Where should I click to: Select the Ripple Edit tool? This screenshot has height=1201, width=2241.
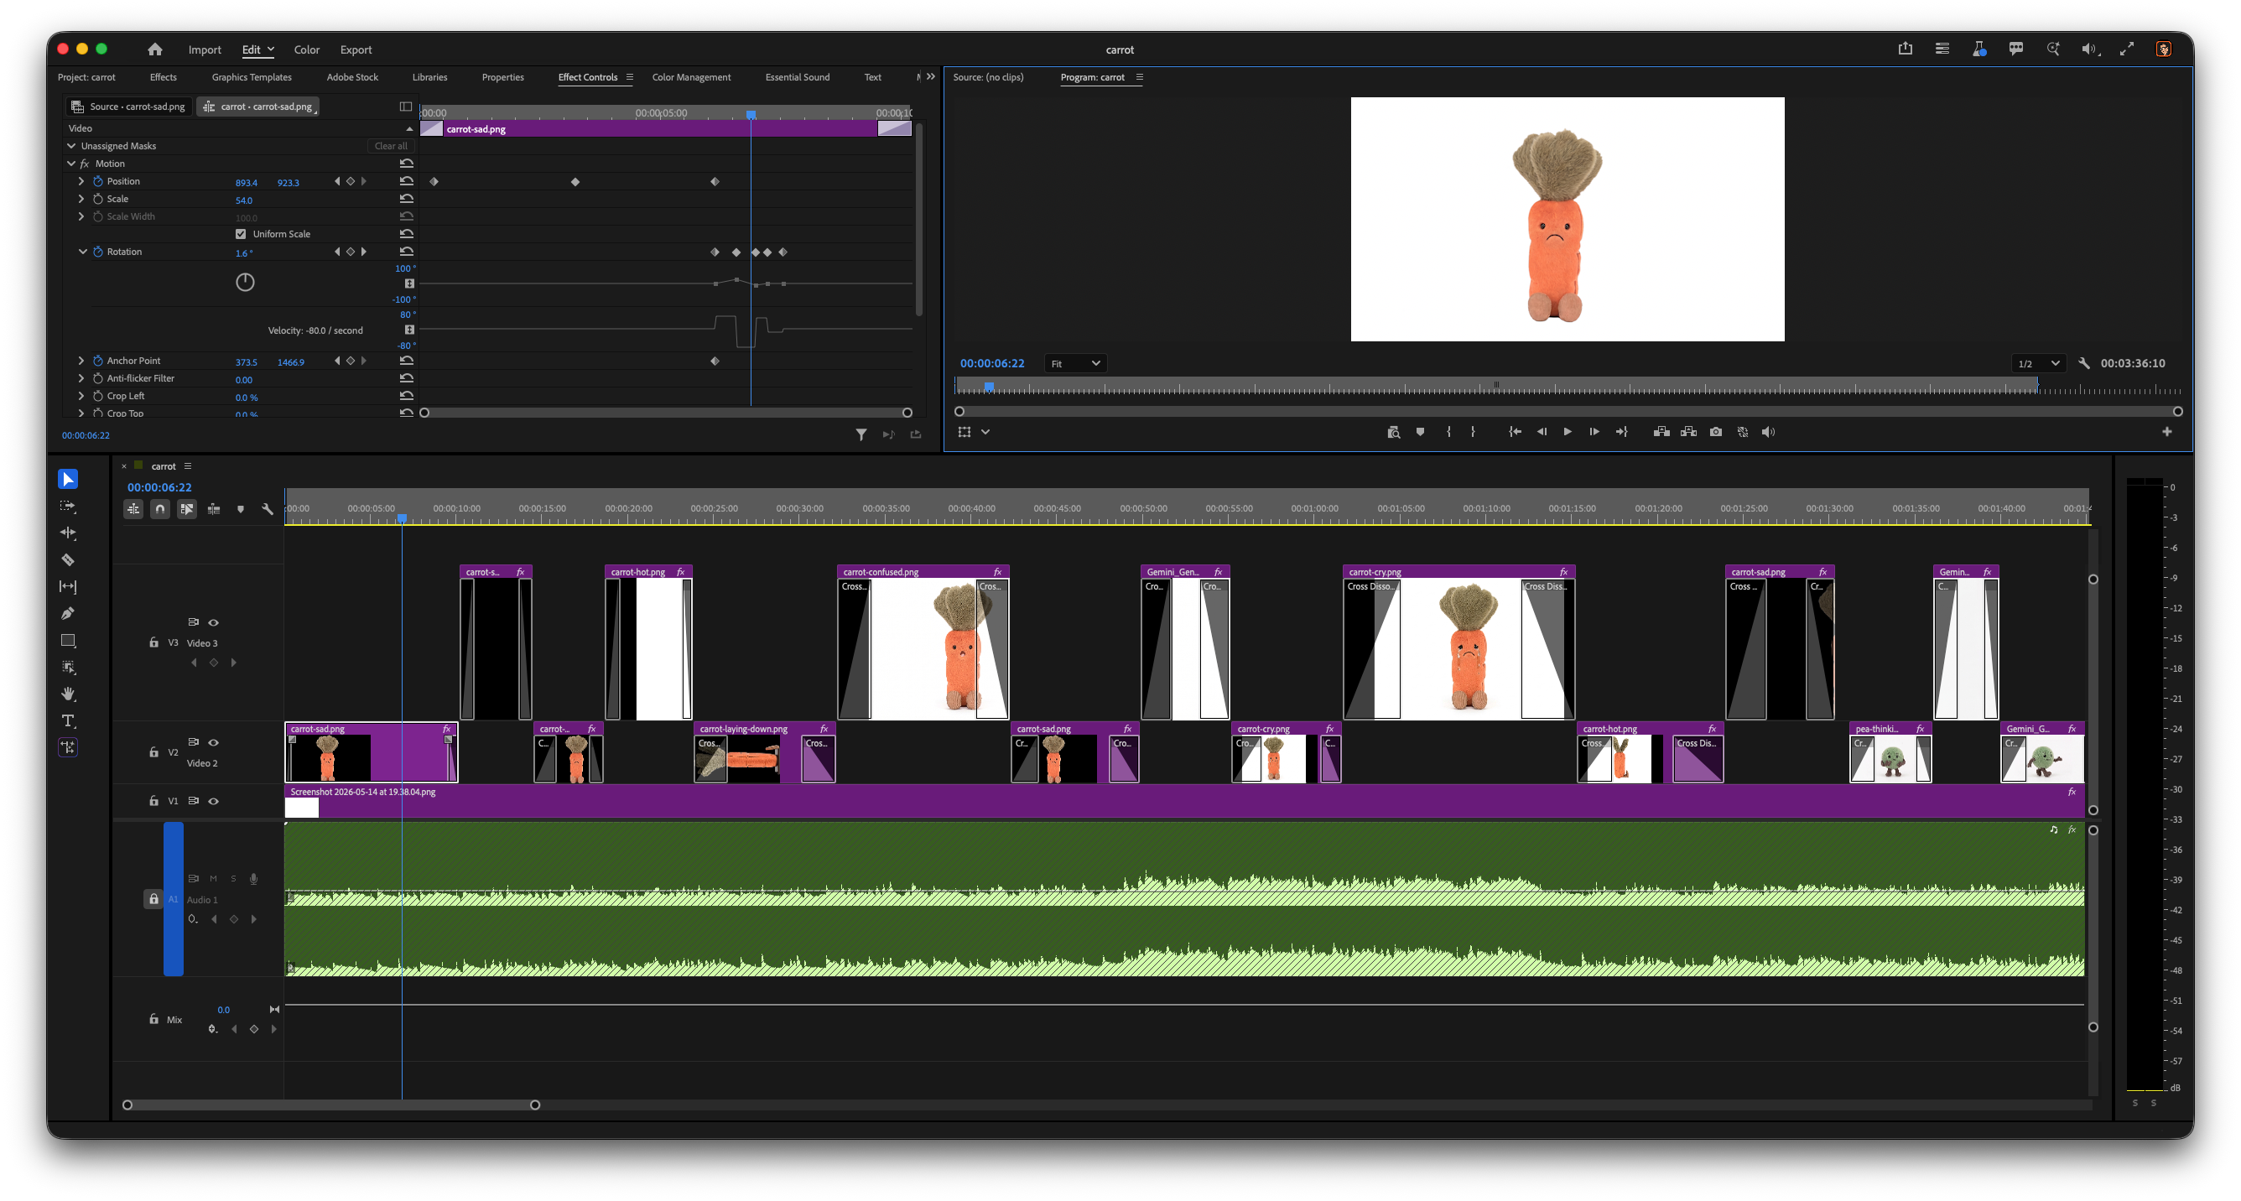pyautogui.click(x=68, y=533)
